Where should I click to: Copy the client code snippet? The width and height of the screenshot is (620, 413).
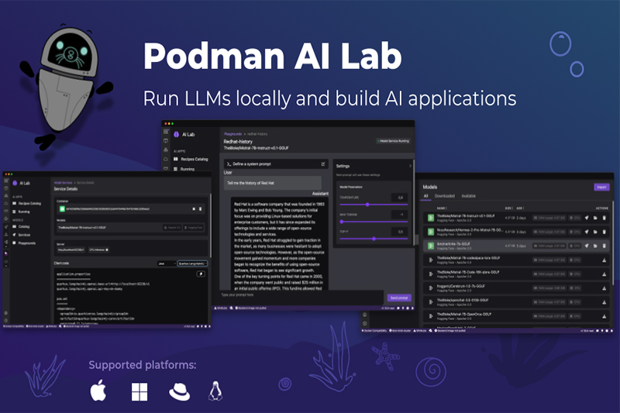coord(201,274)
